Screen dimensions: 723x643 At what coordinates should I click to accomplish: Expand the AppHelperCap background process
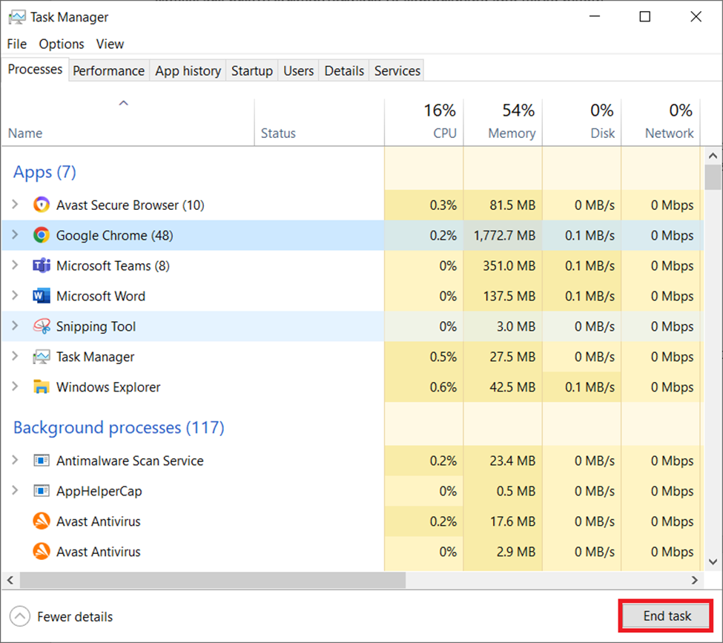15,491
